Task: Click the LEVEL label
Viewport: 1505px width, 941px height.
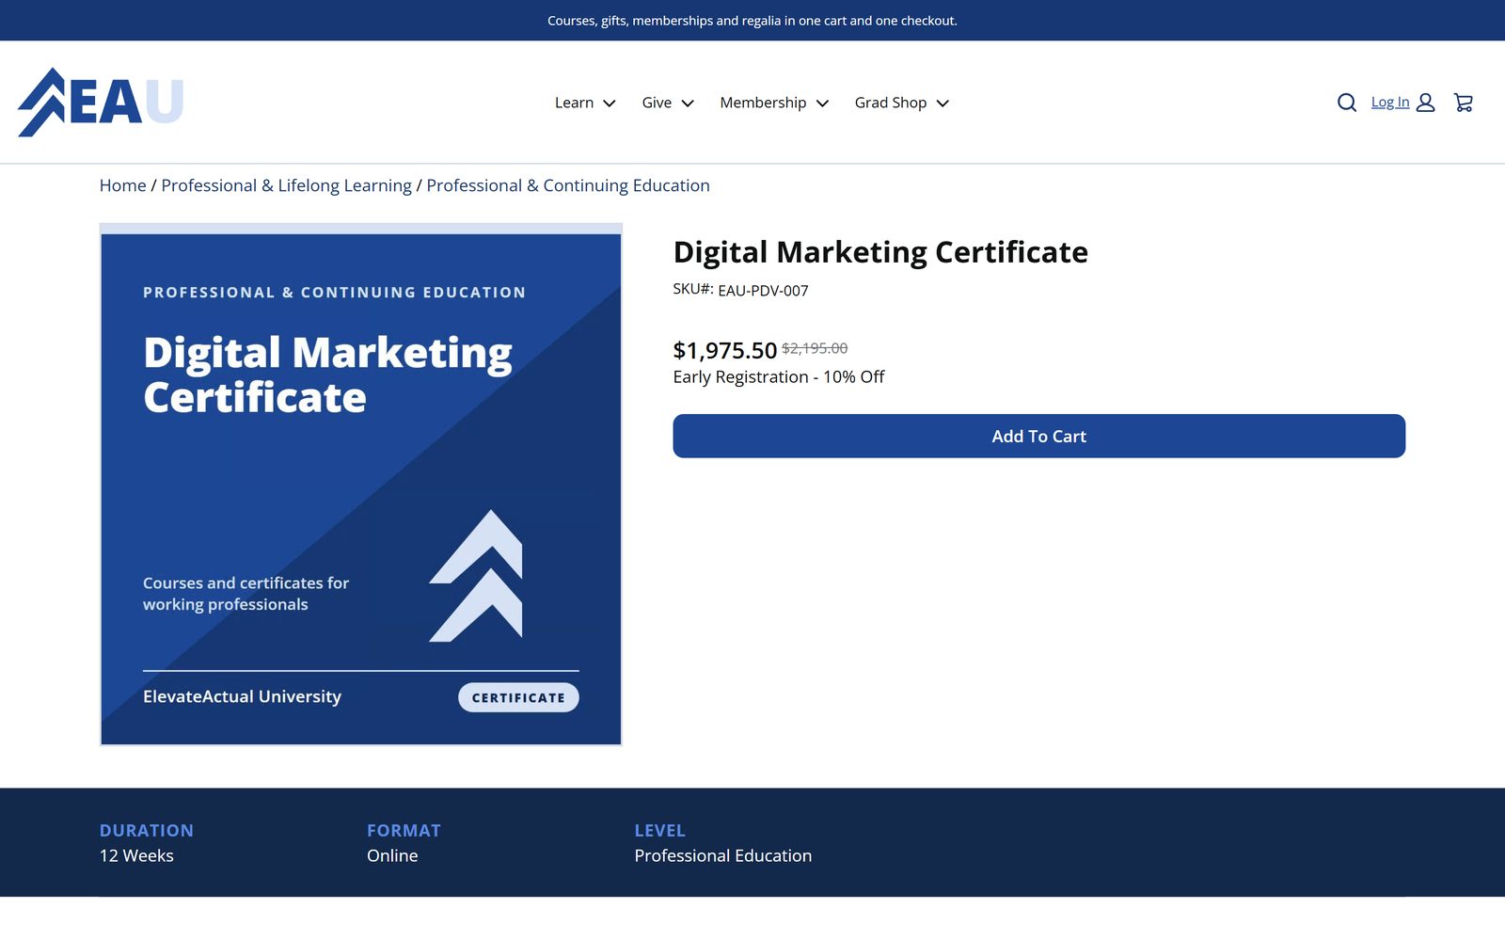Action: 659,830
